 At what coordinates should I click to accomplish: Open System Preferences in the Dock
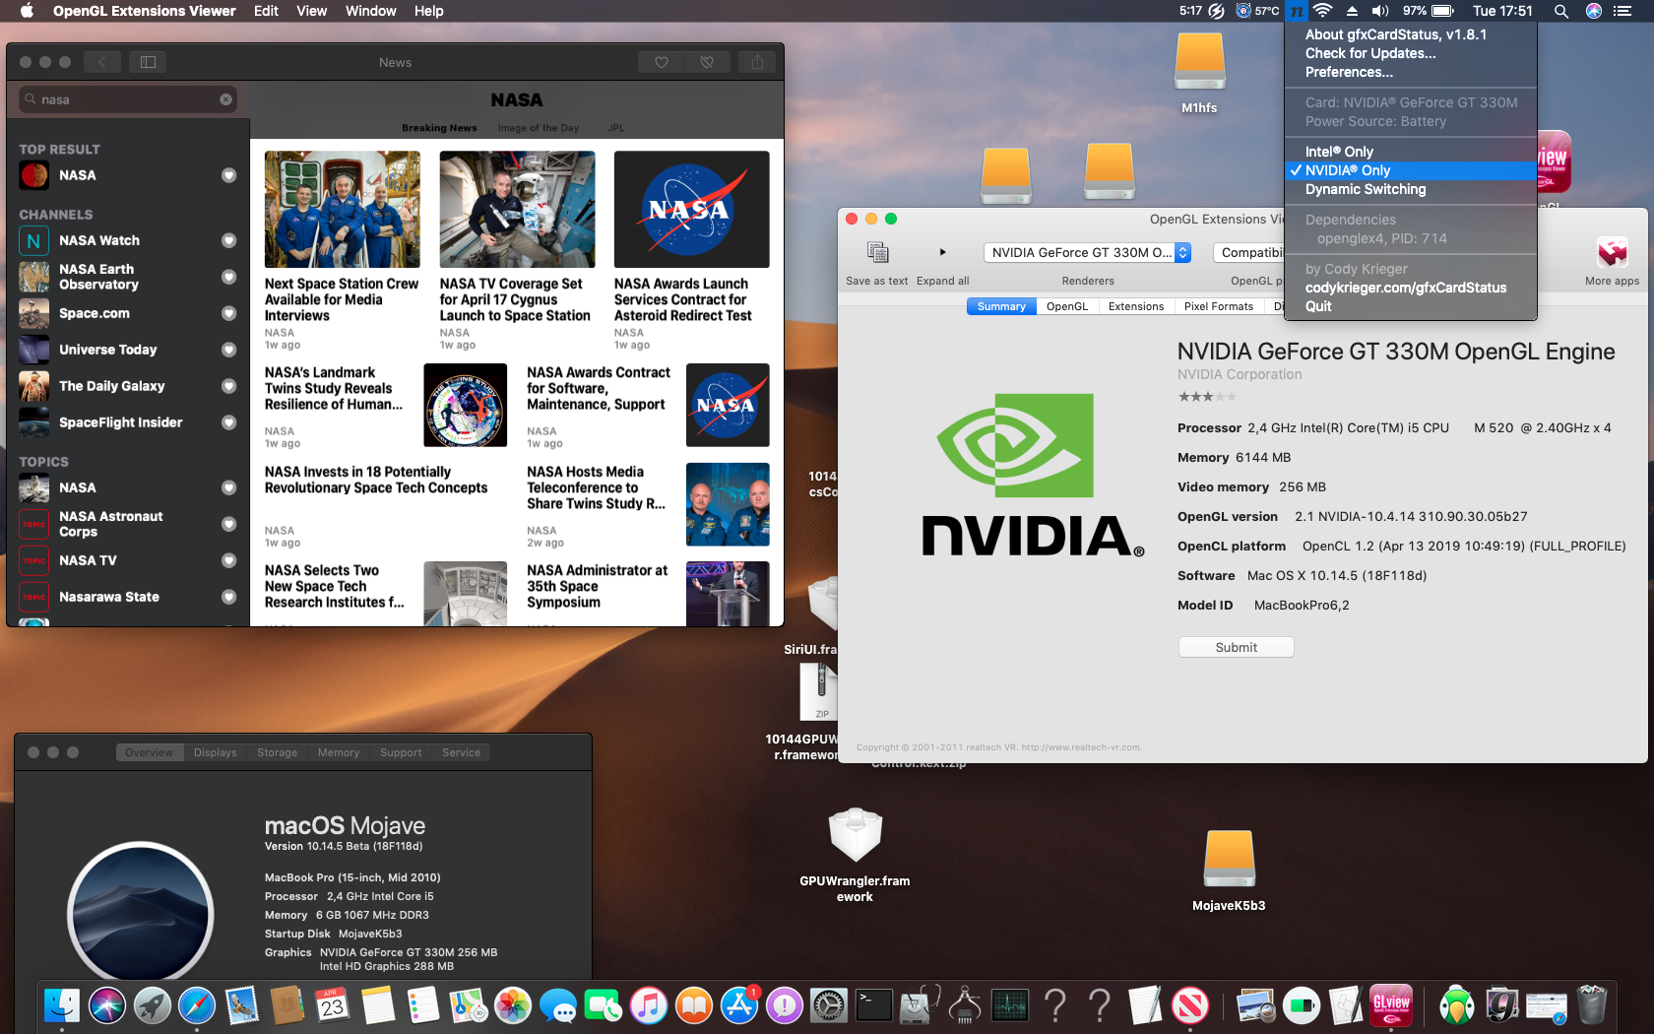coord(828,1005)
